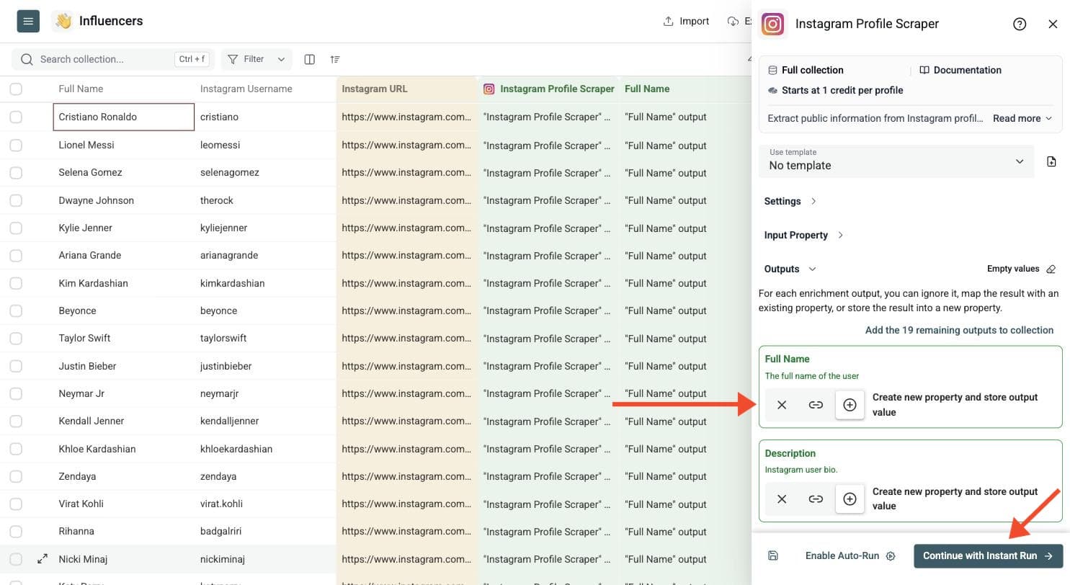Select plus icon for Description output
Image resolution: width=1070 pixels, height=585 pixels.
click(850, 499)
